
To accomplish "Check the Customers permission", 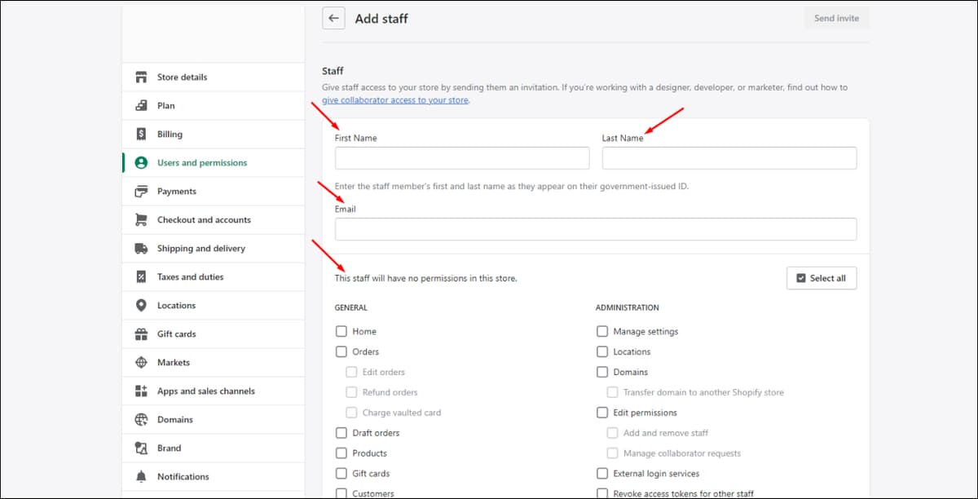I will (341, 493).
